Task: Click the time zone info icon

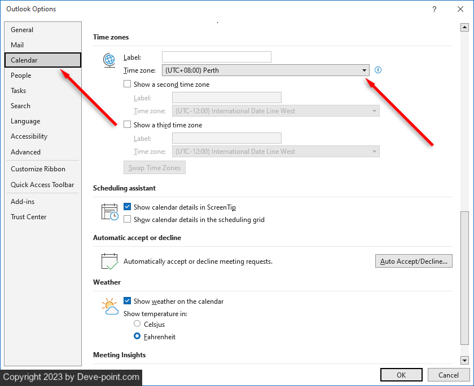Action: [x=378, y=70]
